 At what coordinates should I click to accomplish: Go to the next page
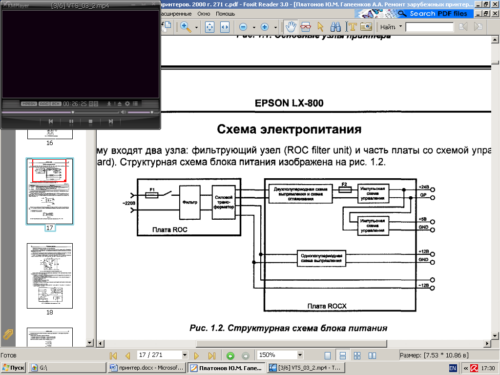pyautogui.click(x=196, y=355)
